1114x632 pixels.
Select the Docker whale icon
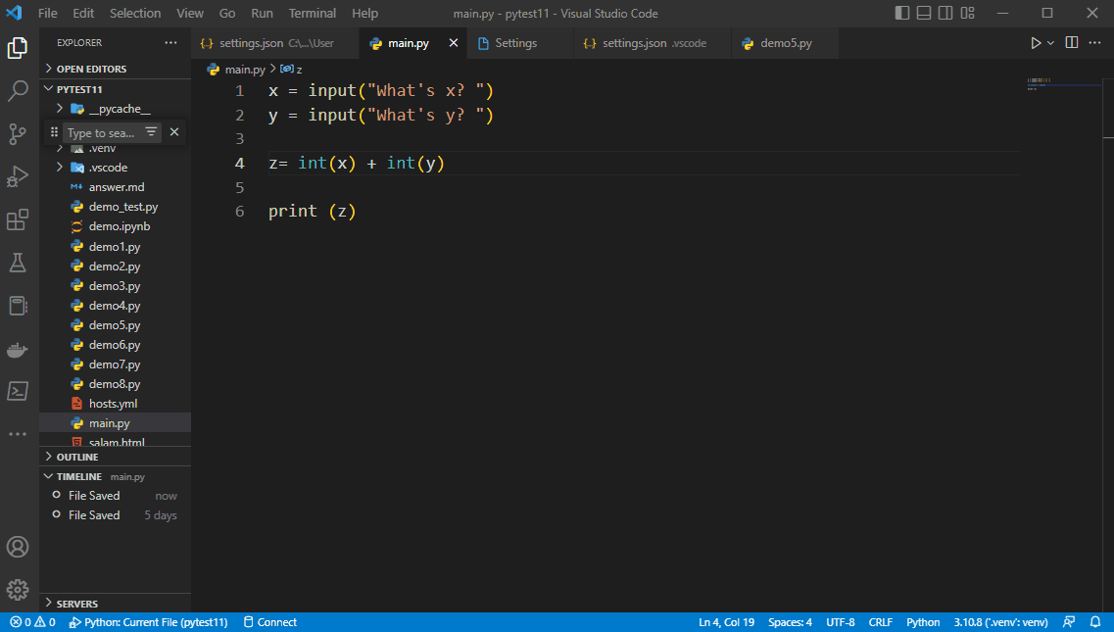[x=18, y=348]
